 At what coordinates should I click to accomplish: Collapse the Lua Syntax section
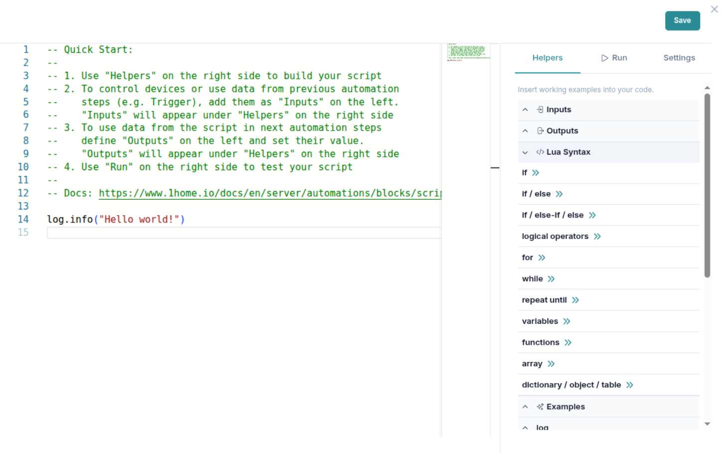(525, 152)
